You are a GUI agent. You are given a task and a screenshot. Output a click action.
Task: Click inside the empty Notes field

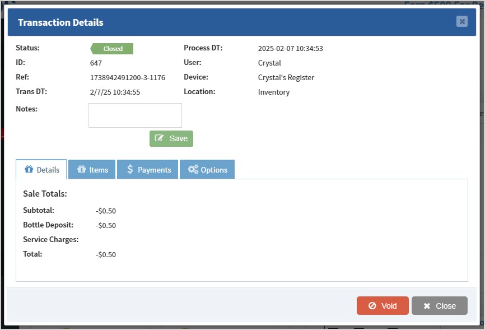tap(134, 115)
